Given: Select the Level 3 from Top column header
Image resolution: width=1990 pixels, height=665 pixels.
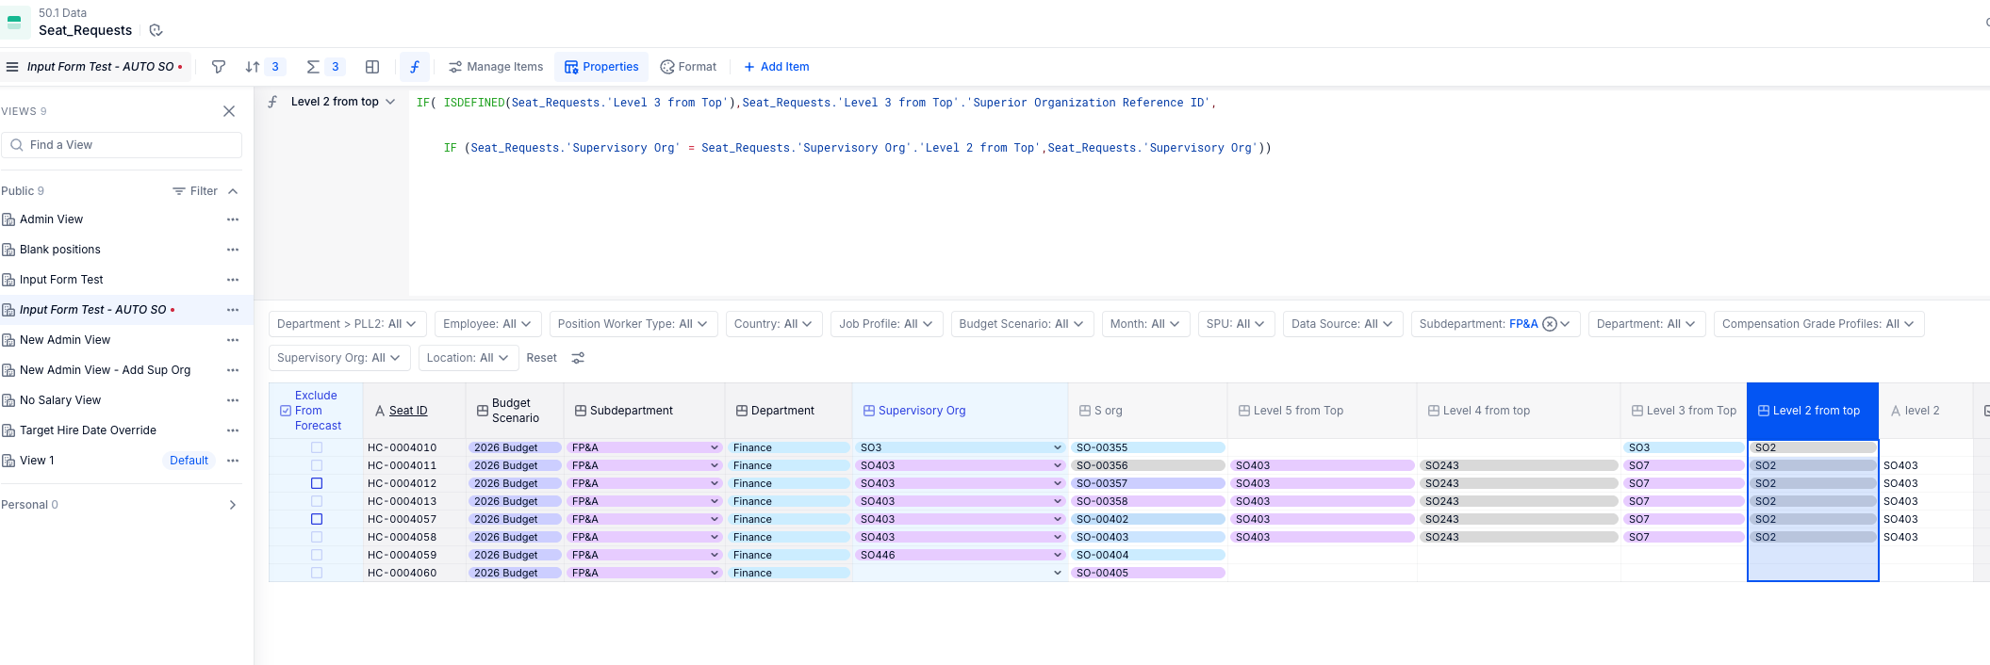Looking at the screenshot, I should [x=1684, y=411].
